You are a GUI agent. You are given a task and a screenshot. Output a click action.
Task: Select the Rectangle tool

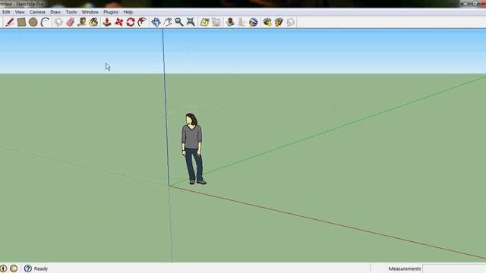tap(21, 22)
